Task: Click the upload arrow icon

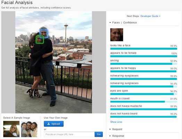Action: pyautogui.click(x=49, y=124)
